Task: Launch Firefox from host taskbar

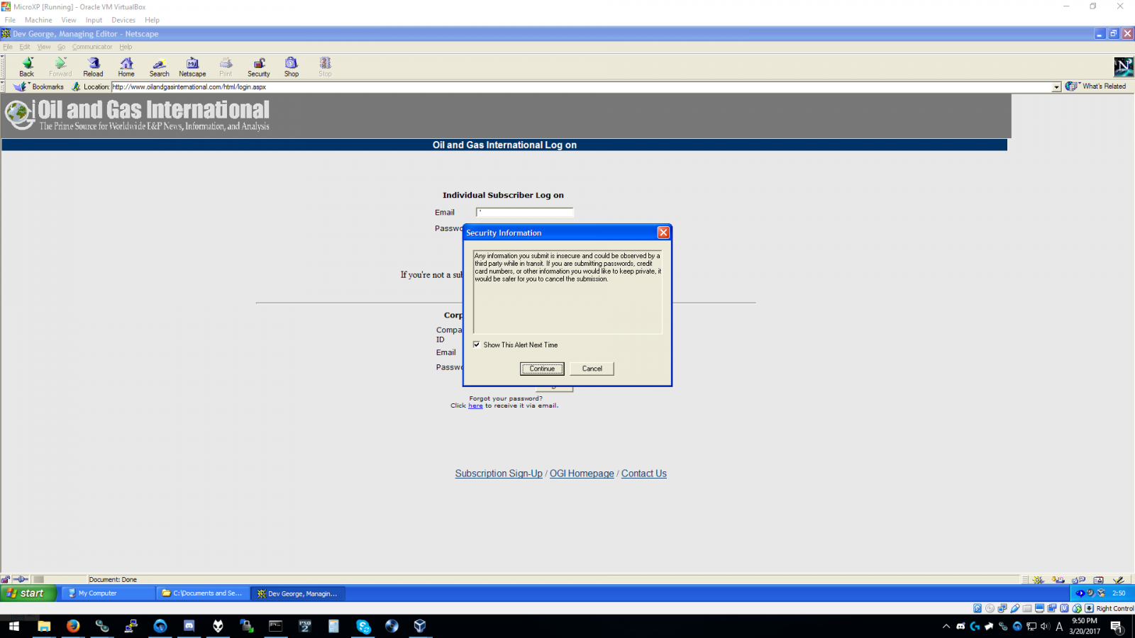Action: tap(73, 626)
